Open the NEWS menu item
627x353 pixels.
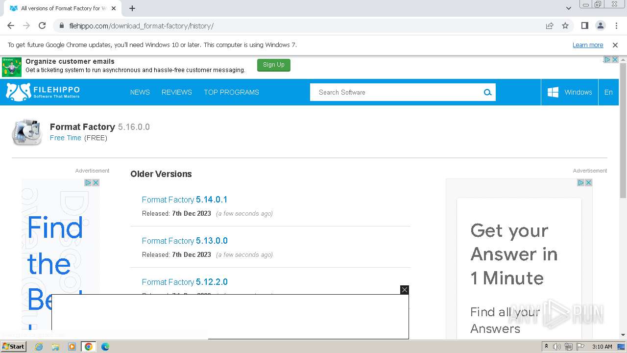point(140,92)
